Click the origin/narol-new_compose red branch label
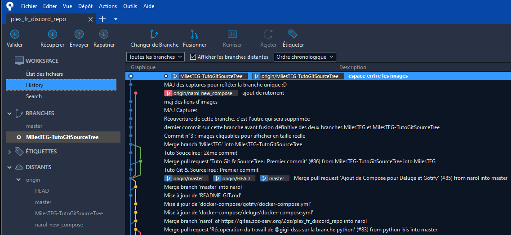The image size is (511, 235). coord(201,93)
